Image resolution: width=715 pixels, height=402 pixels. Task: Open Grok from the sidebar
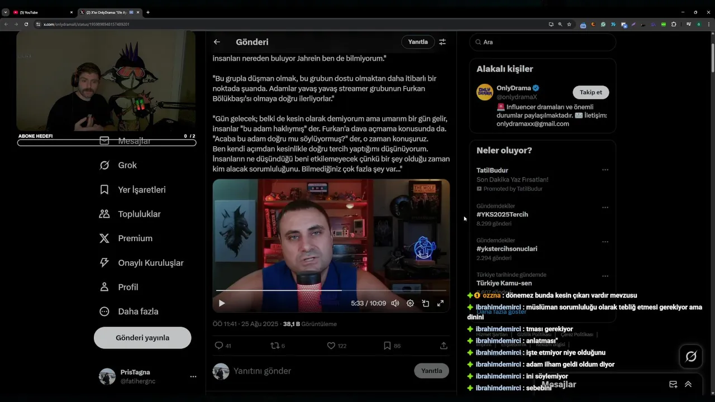(118, 165)
